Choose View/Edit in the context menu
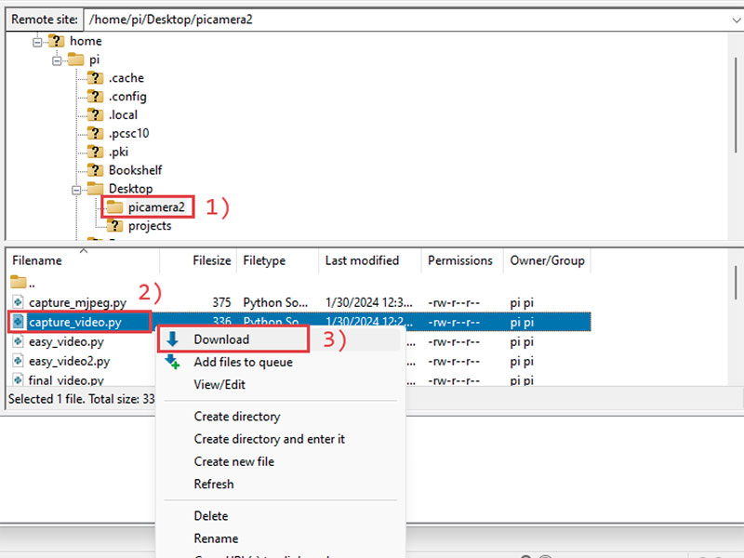This screenshot has height=558, width=744. (220, 384)
